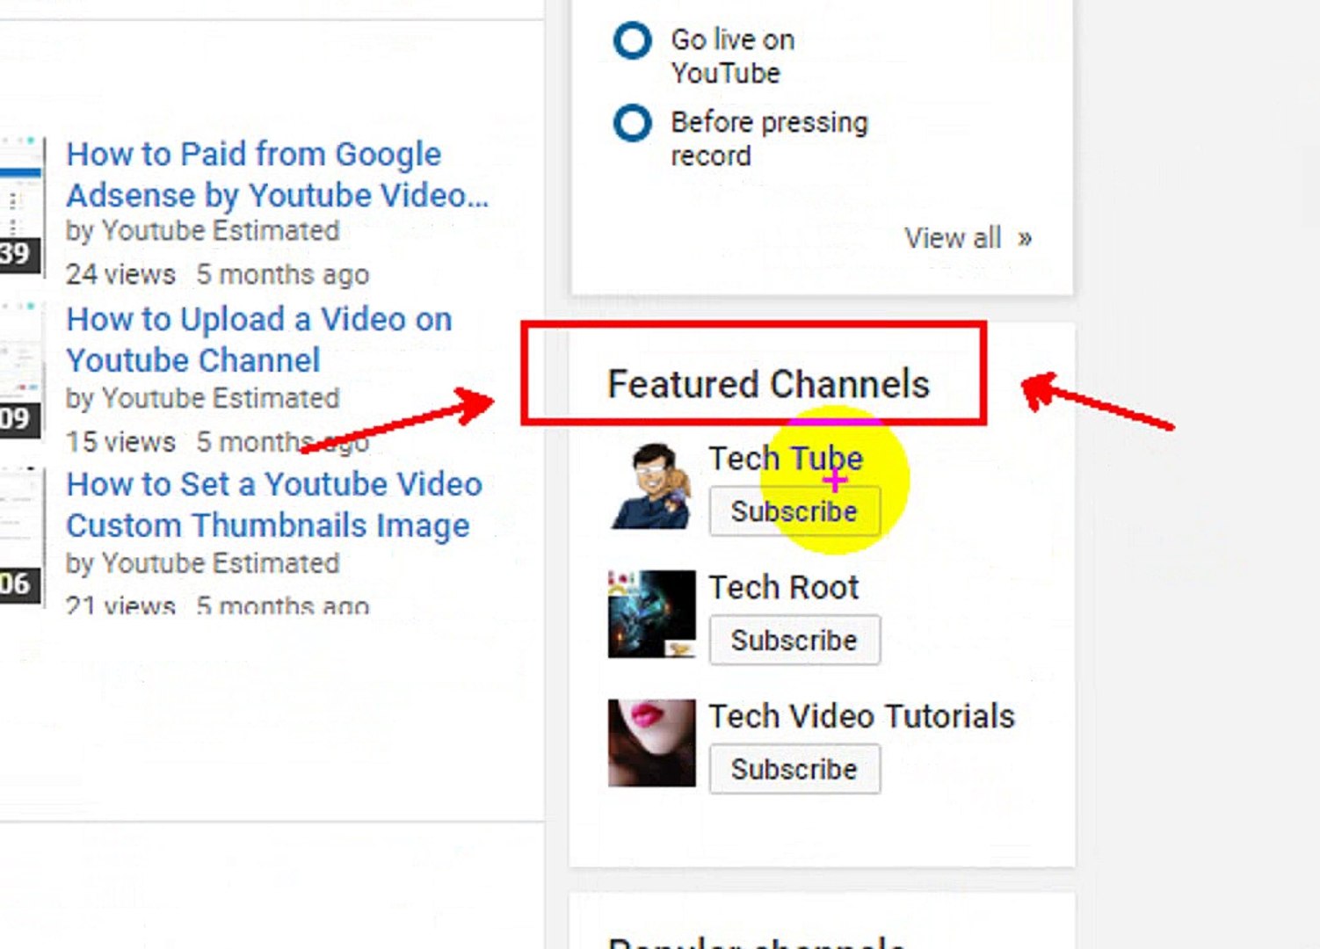
Task: Click thumbnail of Custom Thumbnails Image video
Action: coord(21,536)
